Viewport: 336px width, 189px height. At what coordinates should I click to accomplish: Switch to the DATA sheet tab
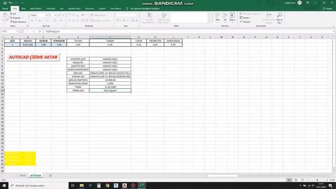(x=23, y=175)
